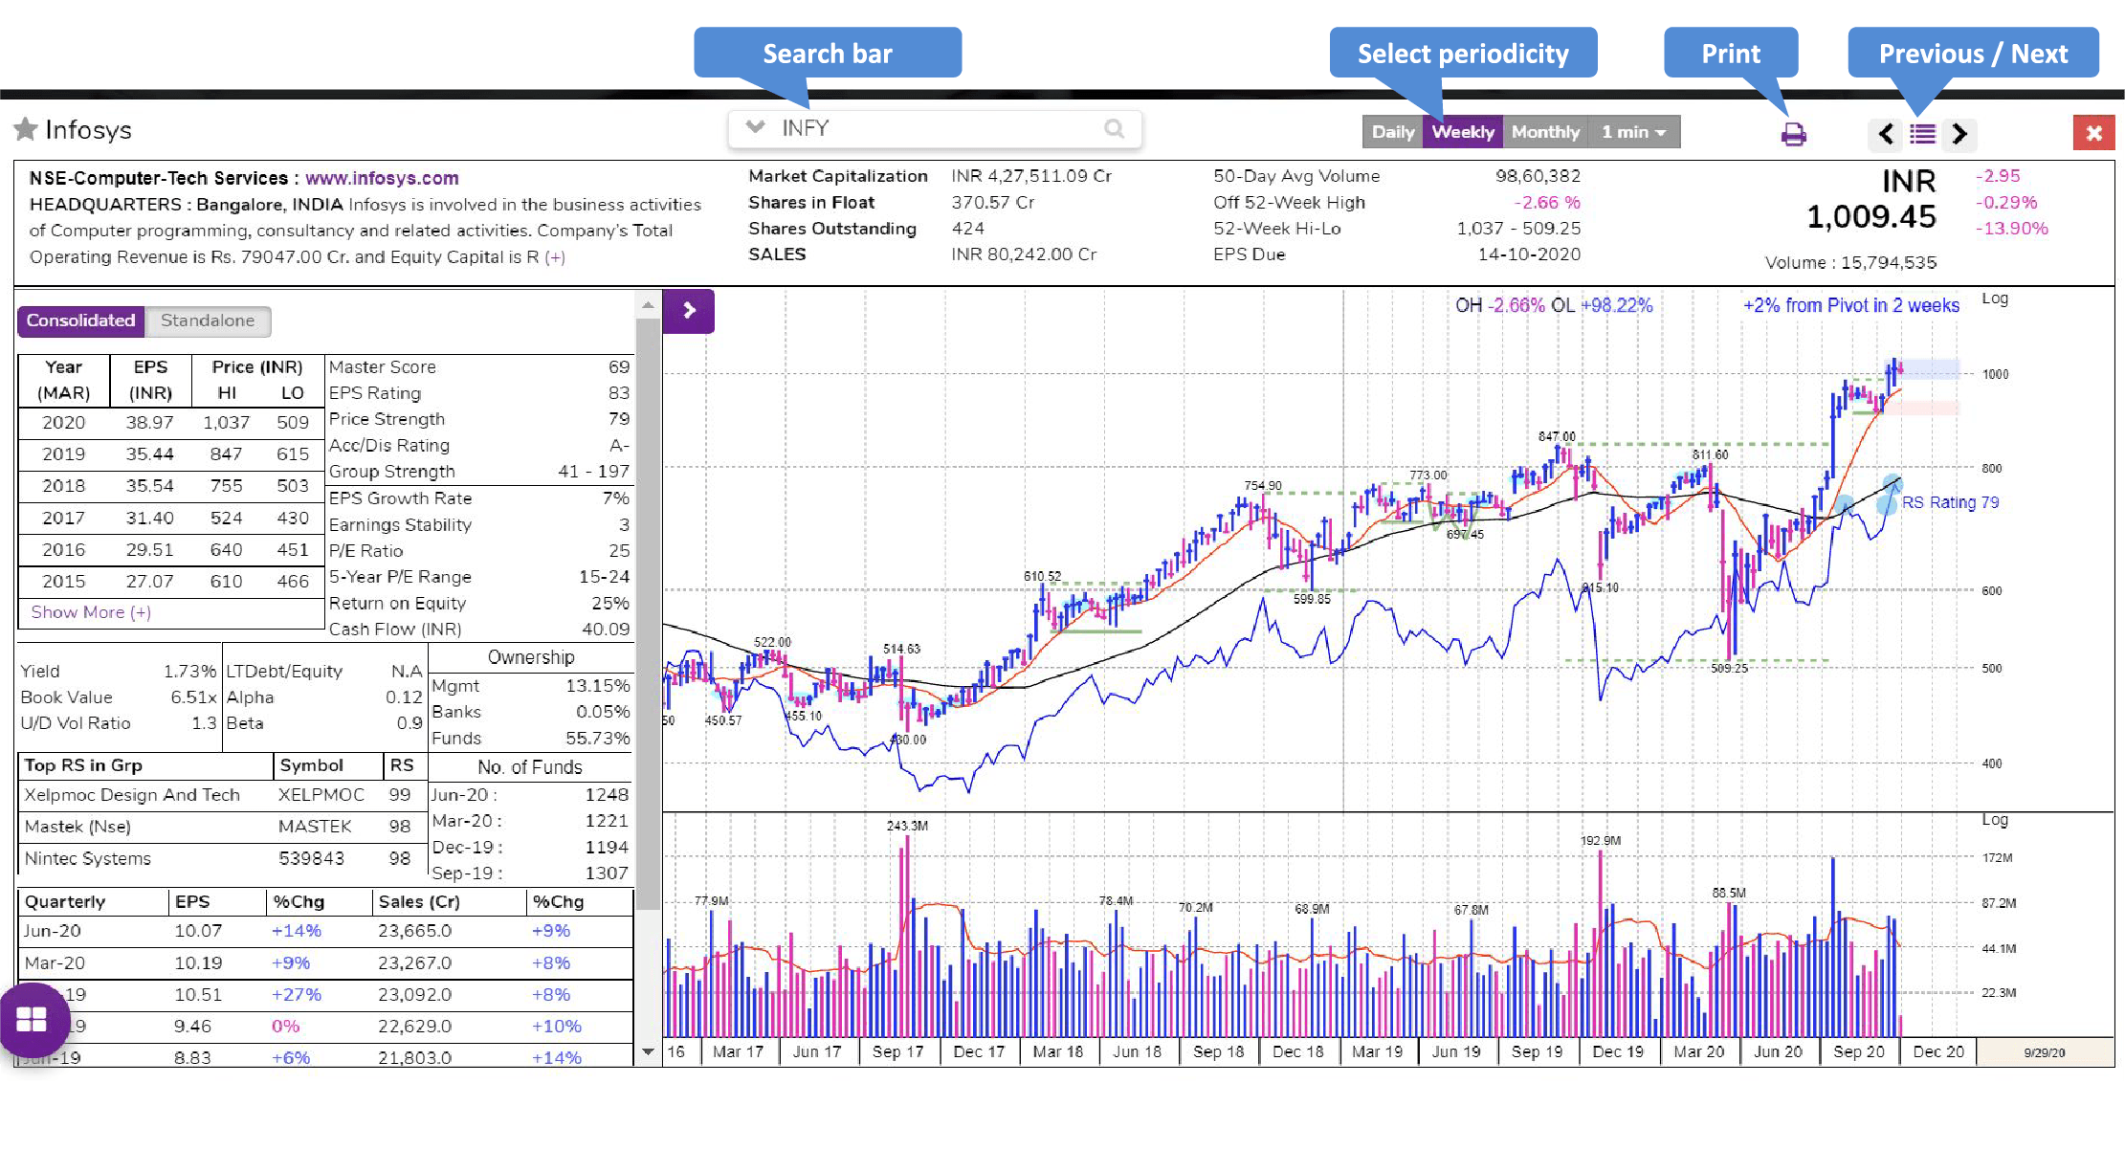This screenshot has width=2125, height=1172.
Task: Click the +2% from Pivot in 2 weeks text
Action: pyautogui.click(x=1850, y=305)
